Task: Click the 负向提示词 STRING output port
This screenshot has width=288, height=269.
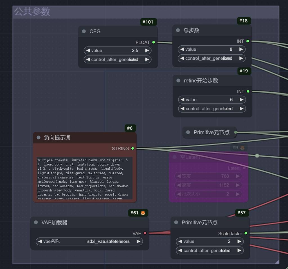Action: [133, 148]
